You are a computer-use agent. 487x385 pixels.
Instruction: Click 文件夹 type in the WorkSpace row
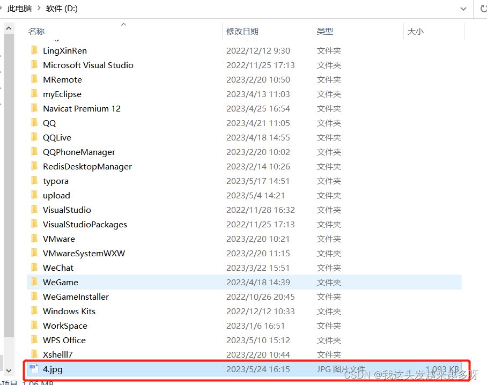pos(329,325)
